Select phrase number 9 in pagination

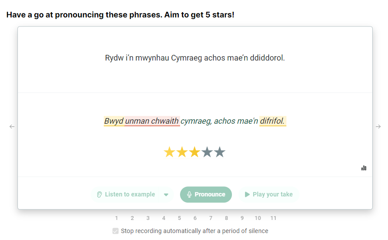(x=242, y=218)
